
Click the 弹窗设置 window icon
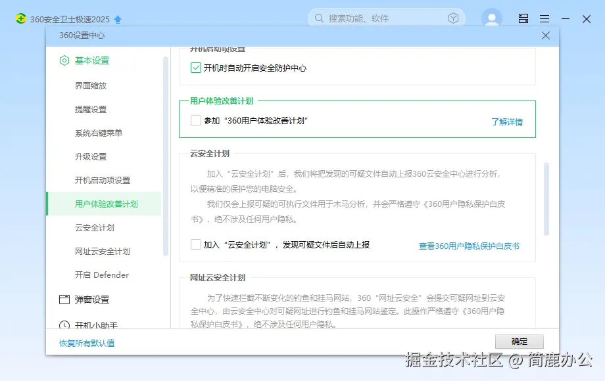tap(64, 300)
